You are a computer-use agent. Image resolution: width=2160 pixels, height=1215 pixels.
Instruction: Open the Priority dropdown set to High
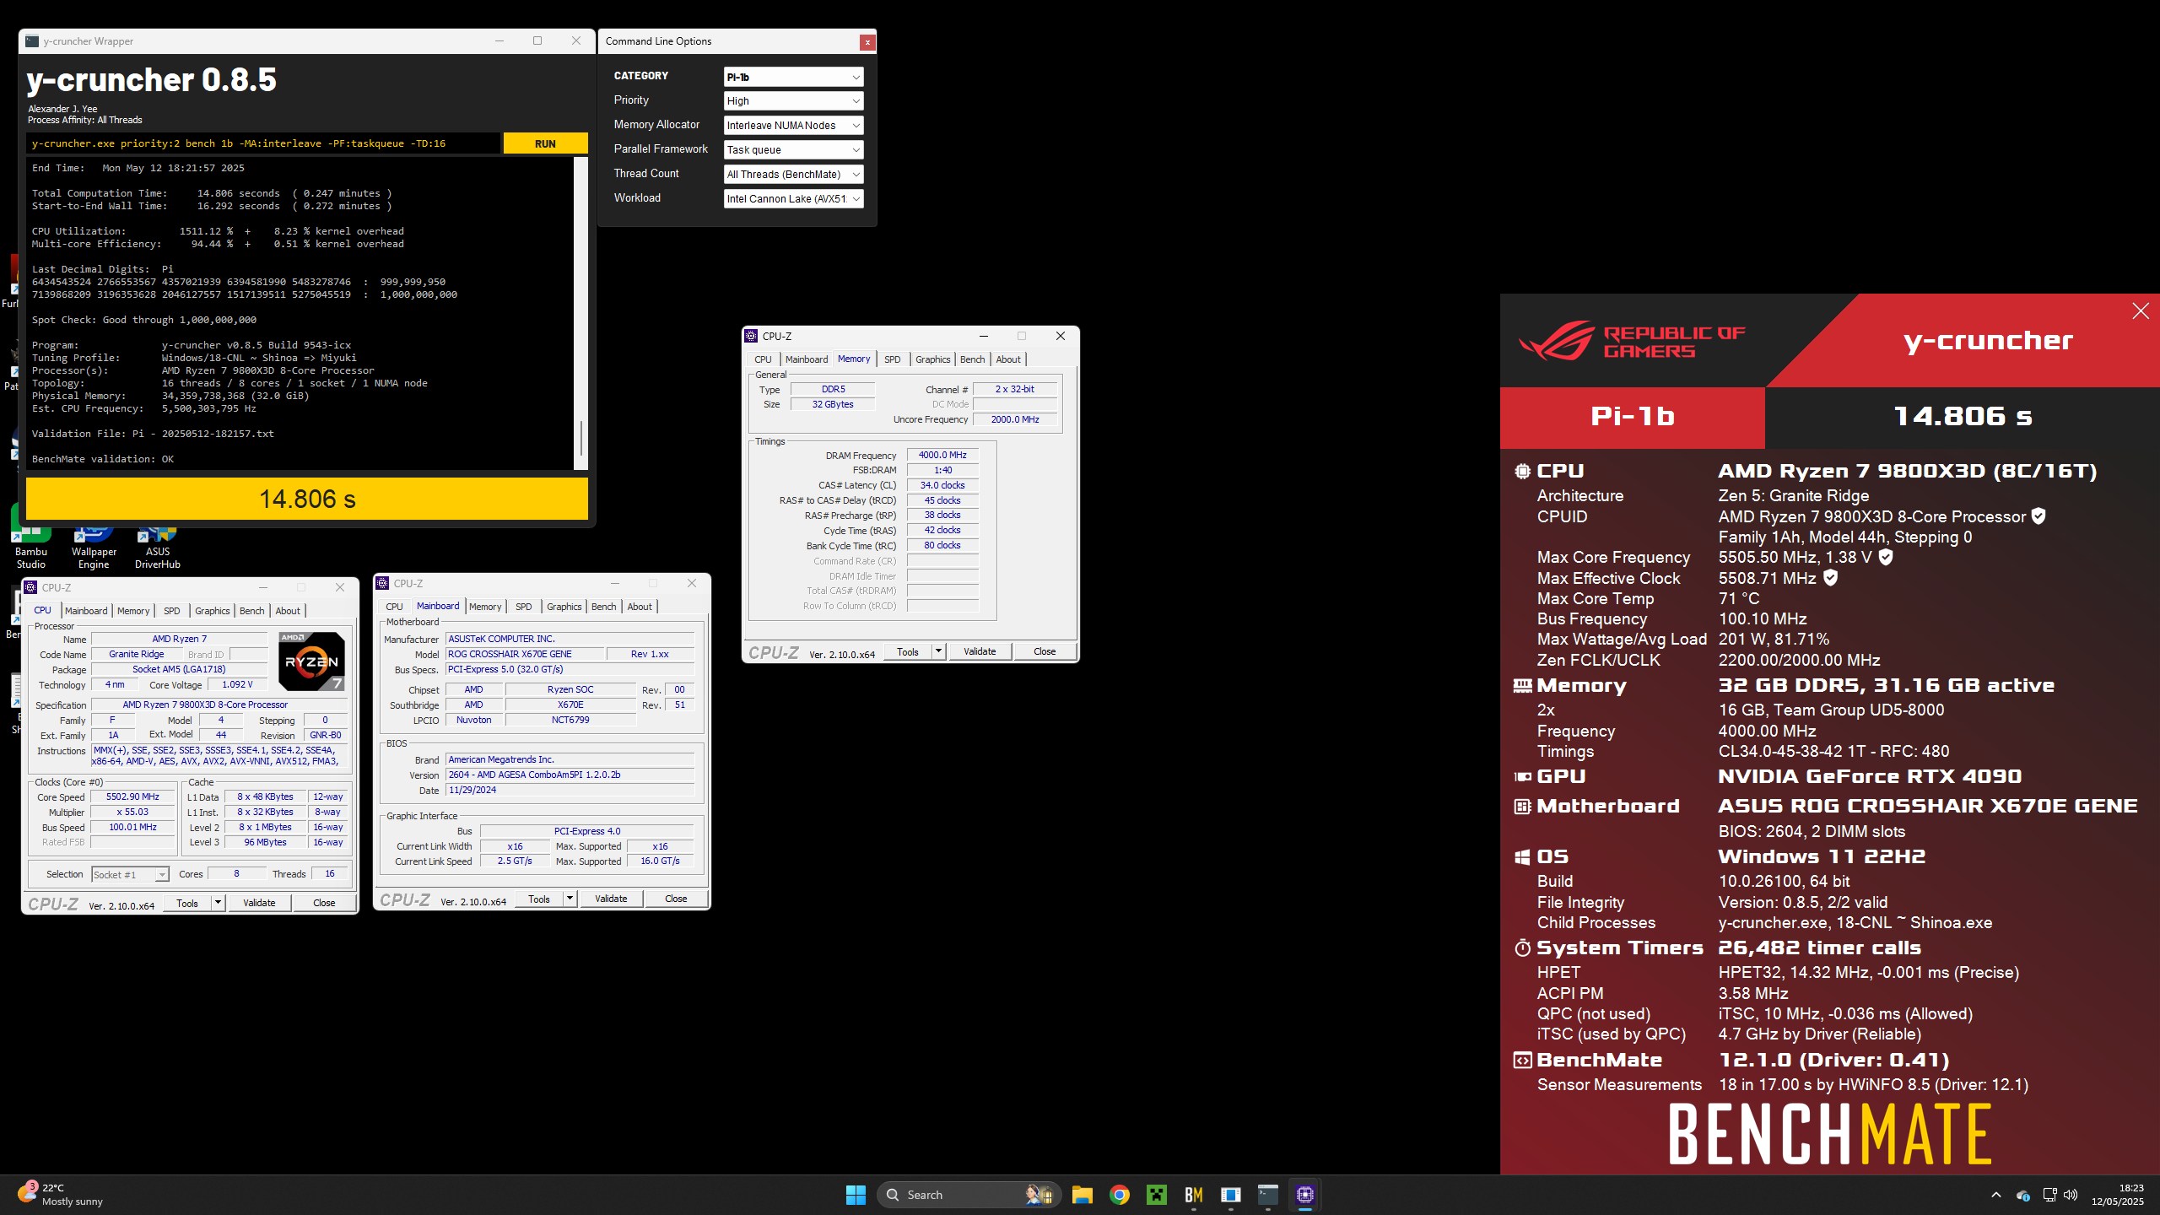(x=793, y=101)
